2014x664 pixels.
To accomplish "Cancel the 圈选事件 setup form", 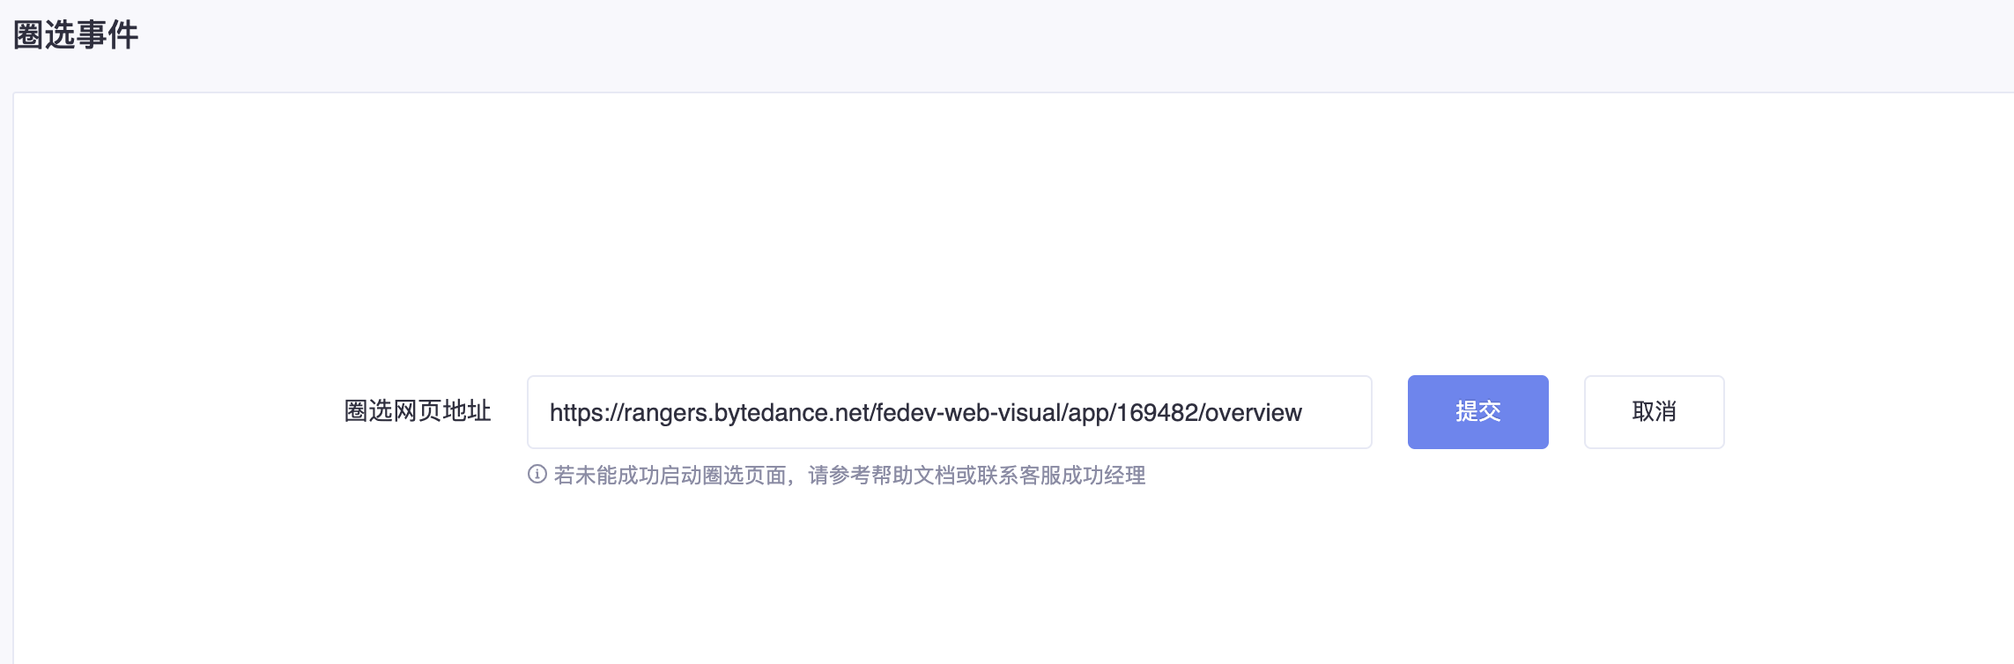I will click(x=1654, y=412).
